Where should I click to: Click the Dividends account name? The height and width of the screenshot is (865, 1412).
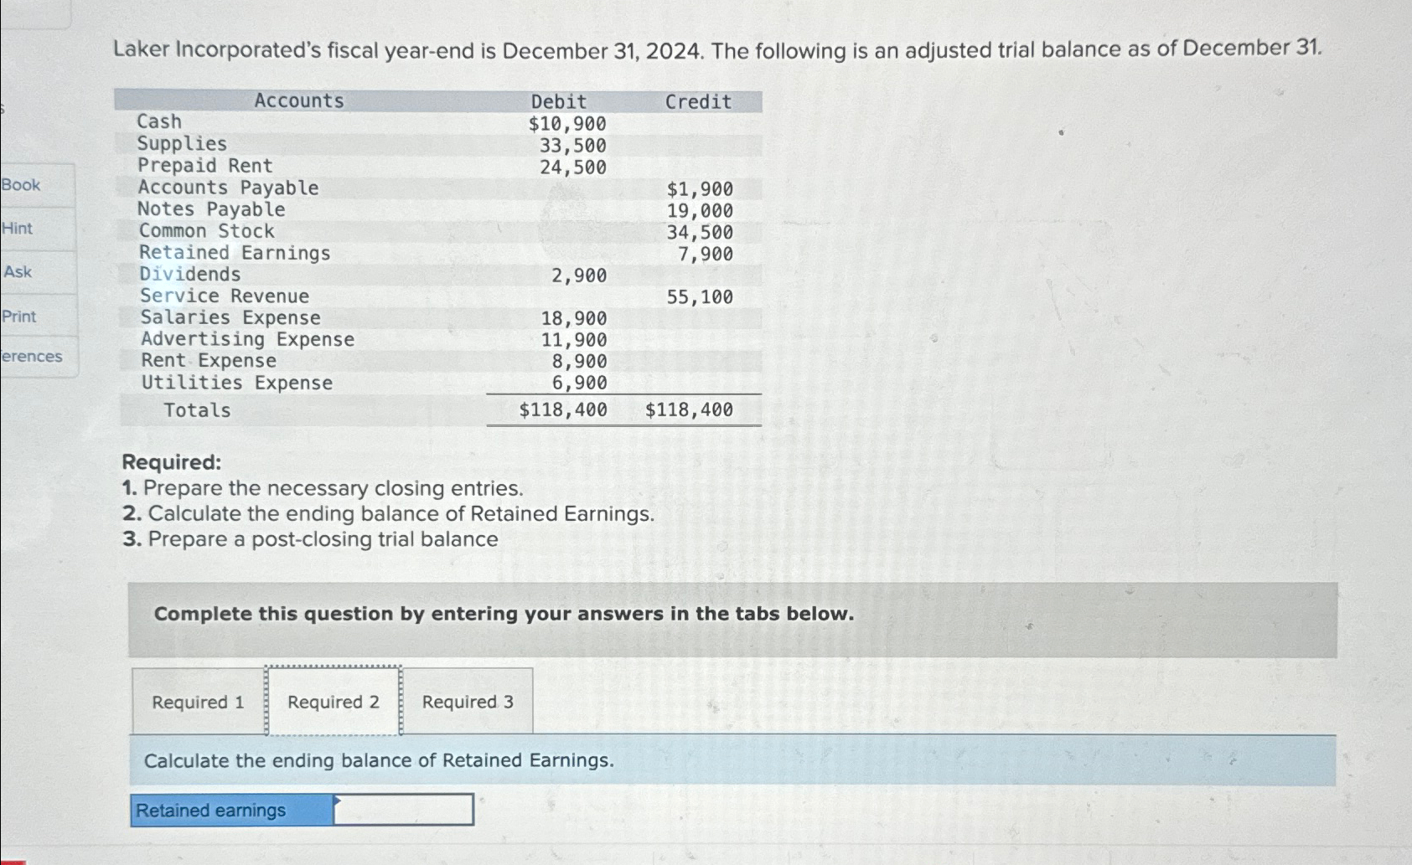coord(190,275)
